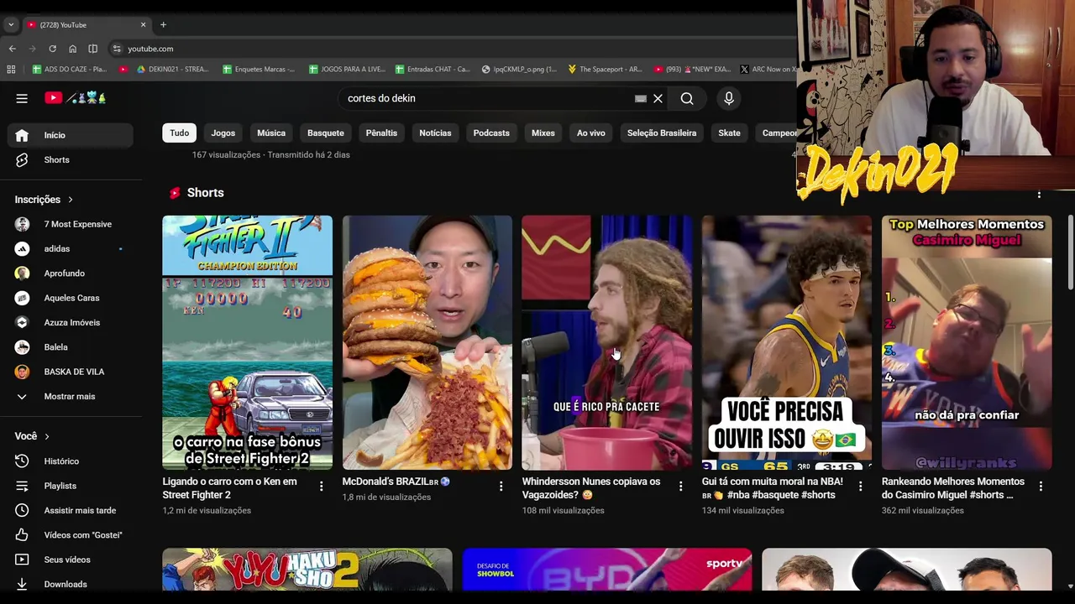Select the Mixes filter chip
Viewport: 1075px width, 604px height.
pyautogui.click(x=543, y=133)
